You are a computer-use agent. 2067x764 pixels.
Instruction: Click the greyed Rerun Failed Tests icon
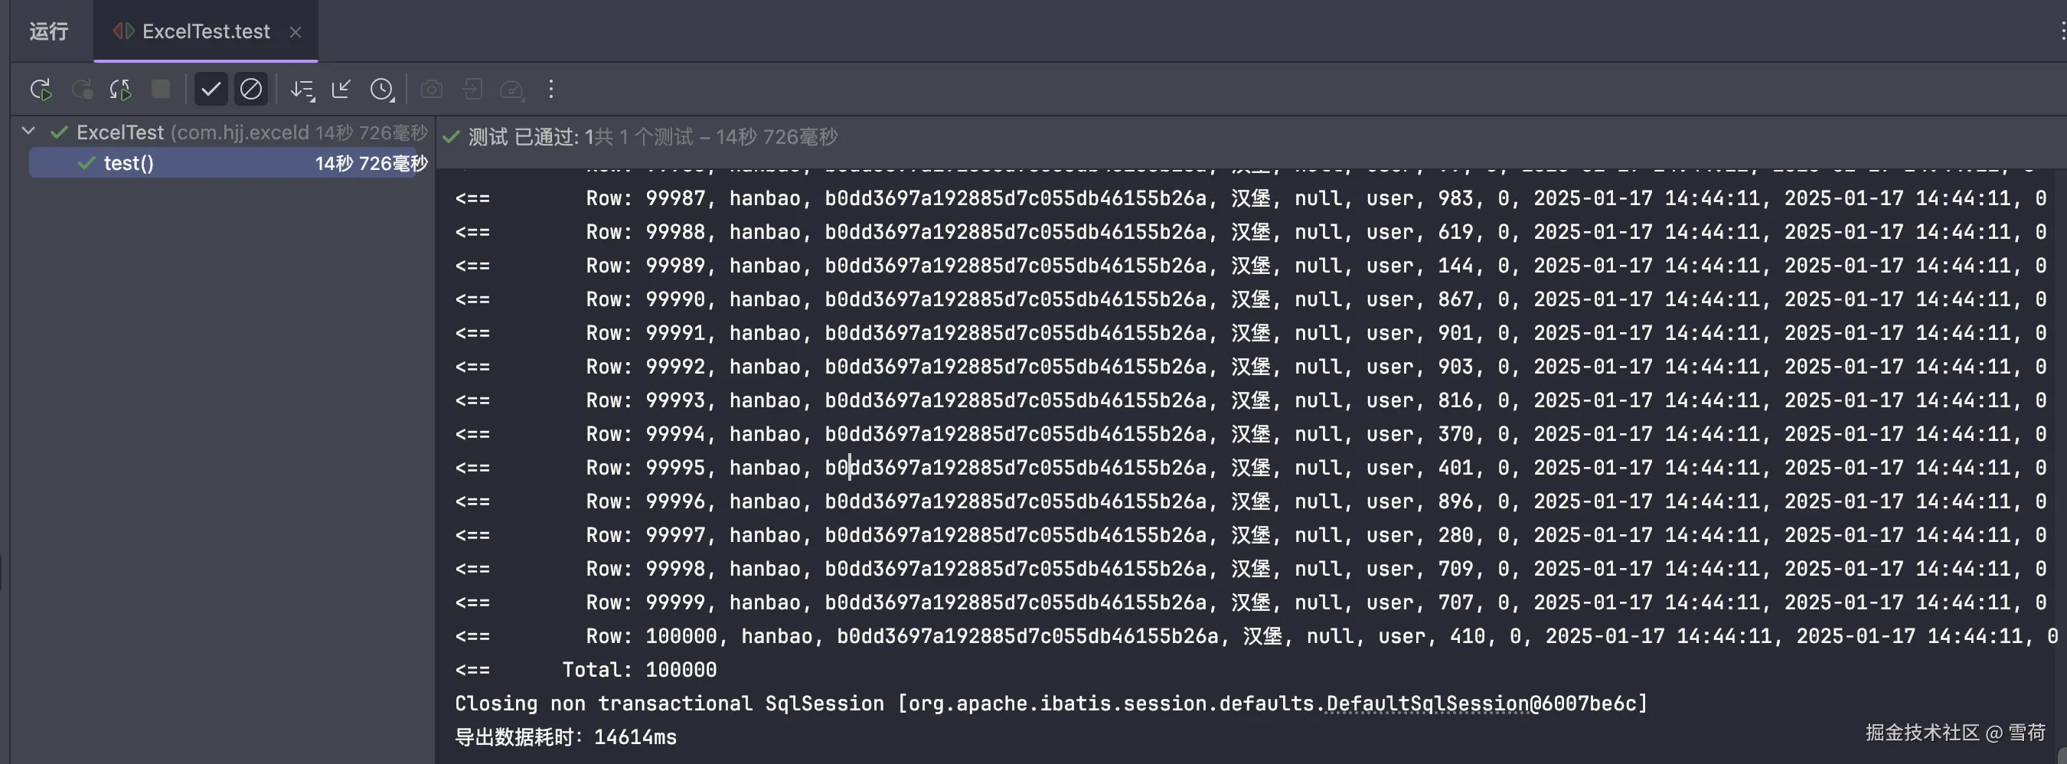tap(82, 89)
